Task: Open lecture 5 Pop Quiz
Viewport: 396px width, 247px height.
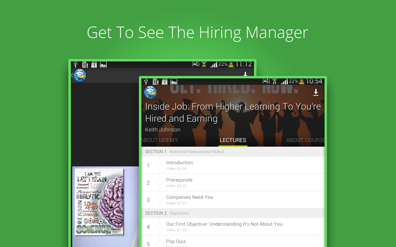Action: 233,241
